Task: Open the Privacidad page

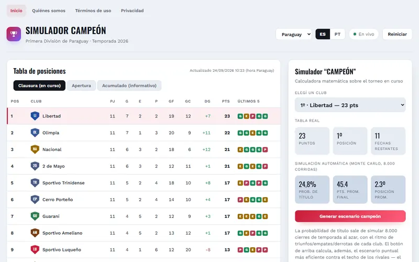Action: click(x=133, y=10)
